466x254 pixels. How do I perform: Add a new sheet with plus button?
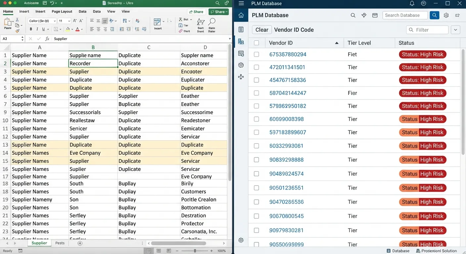point(80,243)
